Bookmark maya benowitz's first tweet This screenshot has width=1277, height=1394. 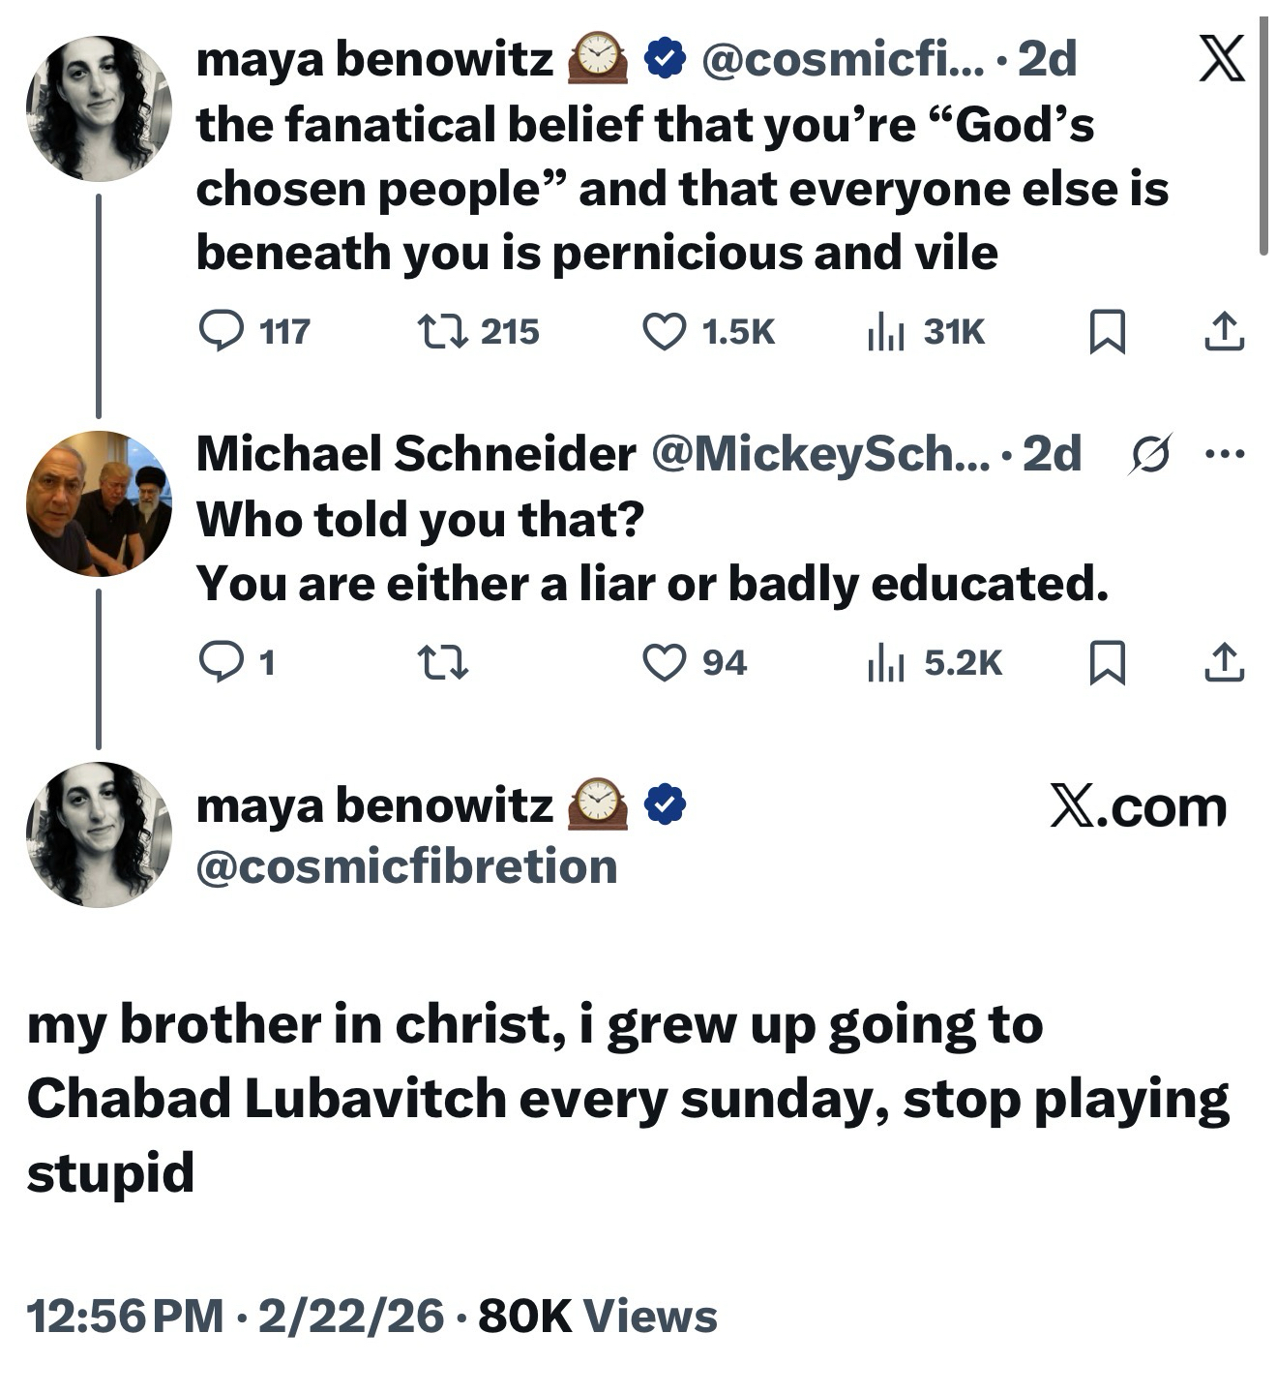1107,332
